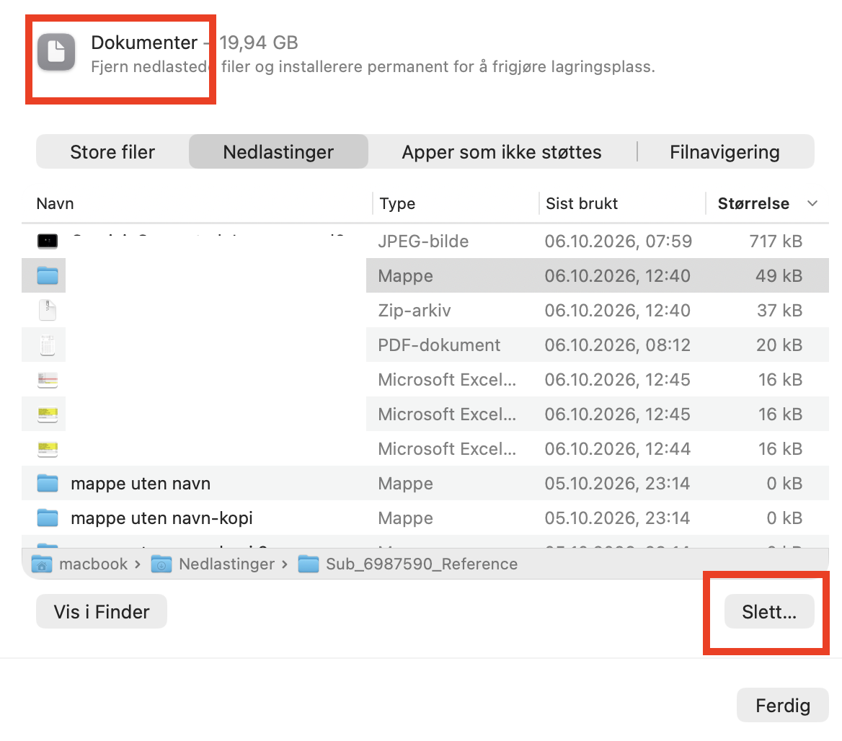Screen dimensions: 842x741
Task: Open the Apper som ikke støttes tab
Action: (502, 152)
